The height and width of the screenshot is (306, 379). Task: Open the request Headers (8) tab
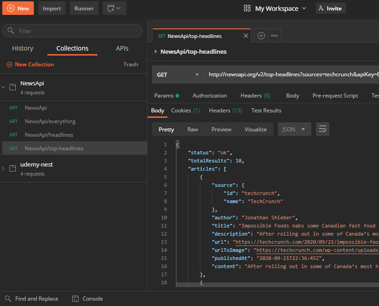[255, 96]
